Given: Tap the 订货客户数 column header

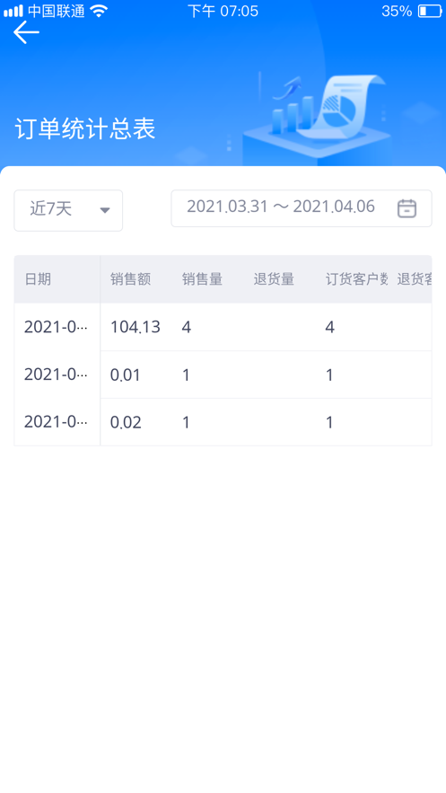Looking at the screenshot, I should 356,279.
